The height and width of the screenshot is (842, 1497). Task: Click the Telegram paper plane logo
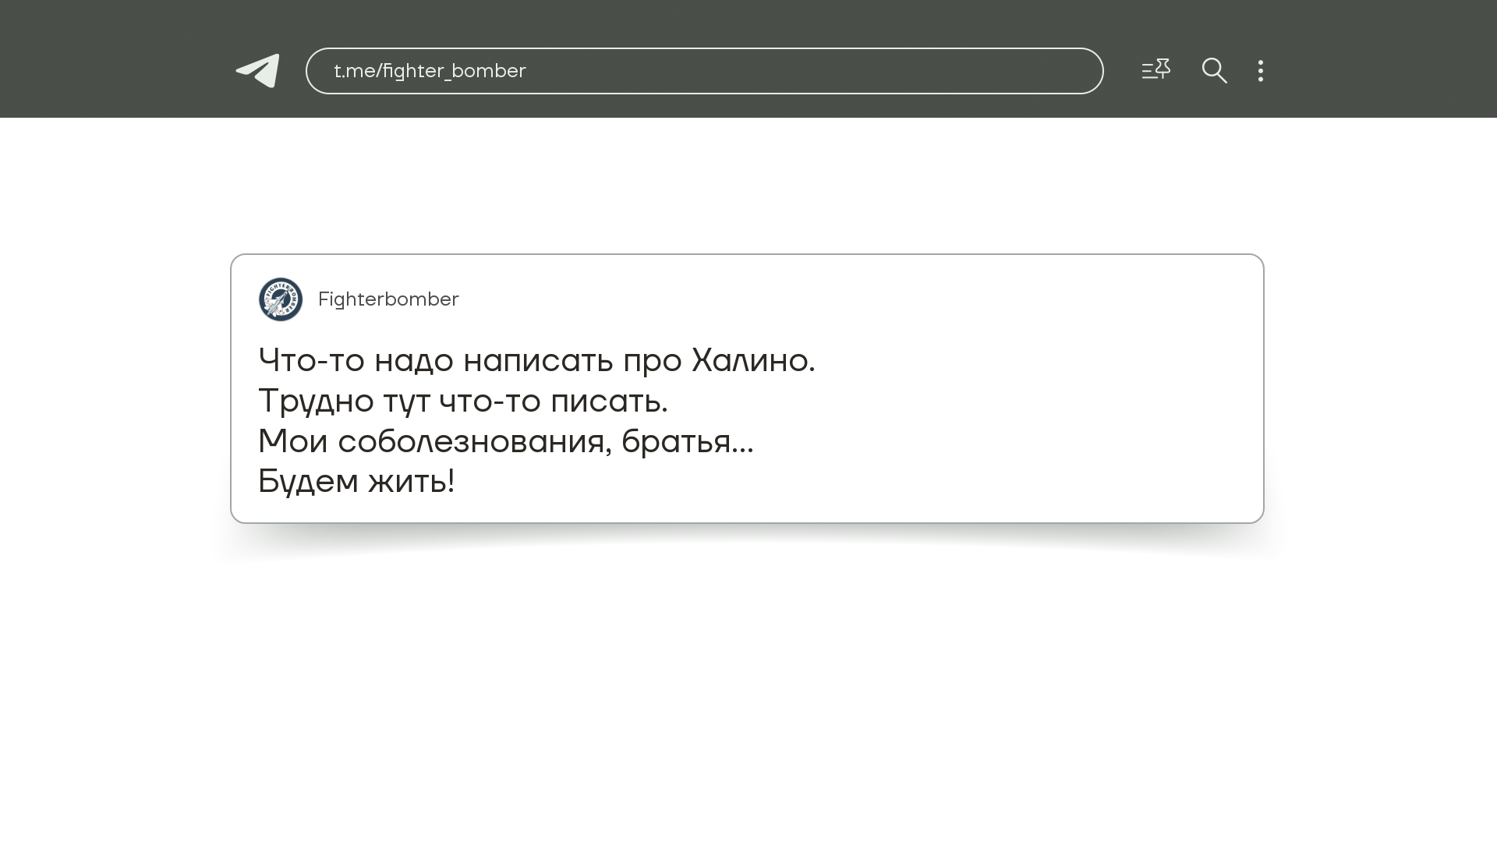pos(258,71)
